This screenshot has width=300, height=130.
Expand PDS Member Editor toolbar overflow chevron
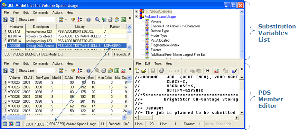(242, 69)
